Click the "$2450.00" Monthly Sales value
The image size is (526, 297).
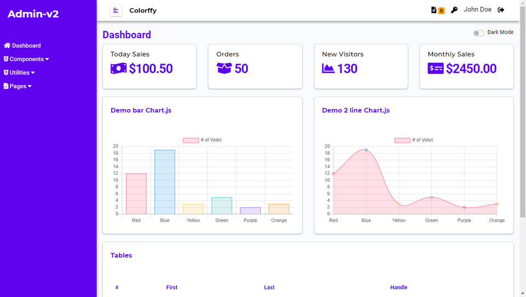pos(471,68)
